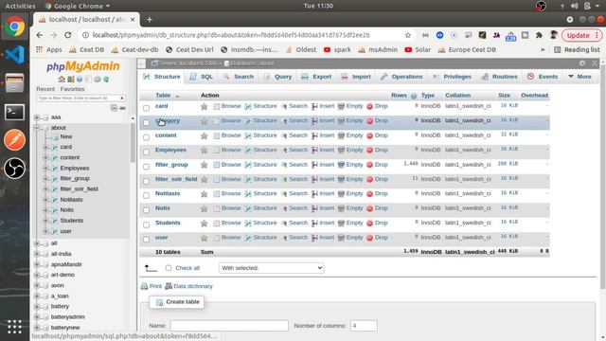Expand the avon database node
Viewport: 606px width, 341px height.
click(x=37, y=286)
